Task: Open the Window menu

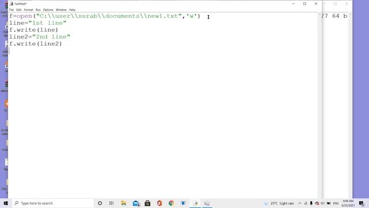Action: [x=61, y=10]
